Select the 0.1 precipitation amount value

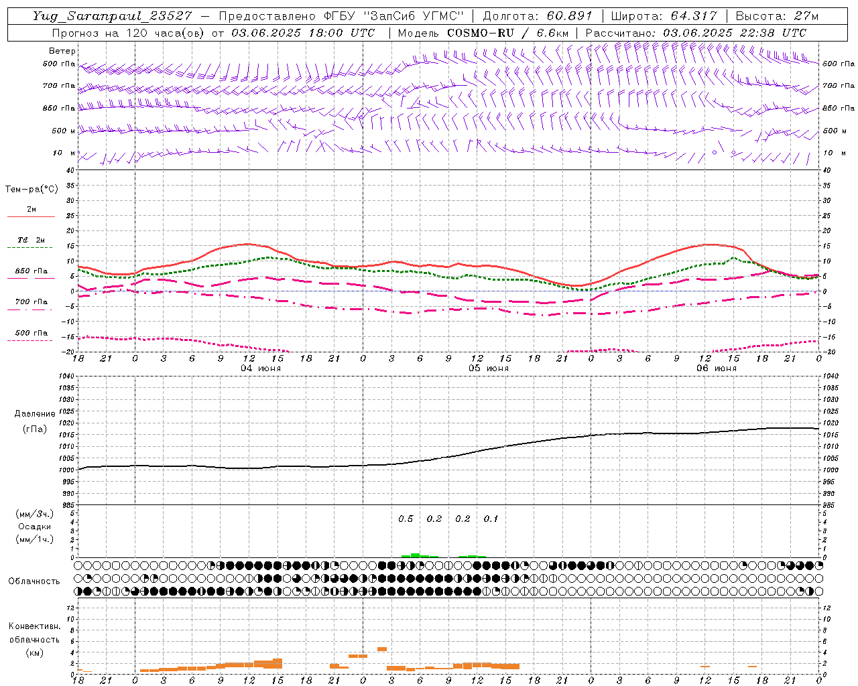point(491,519)
